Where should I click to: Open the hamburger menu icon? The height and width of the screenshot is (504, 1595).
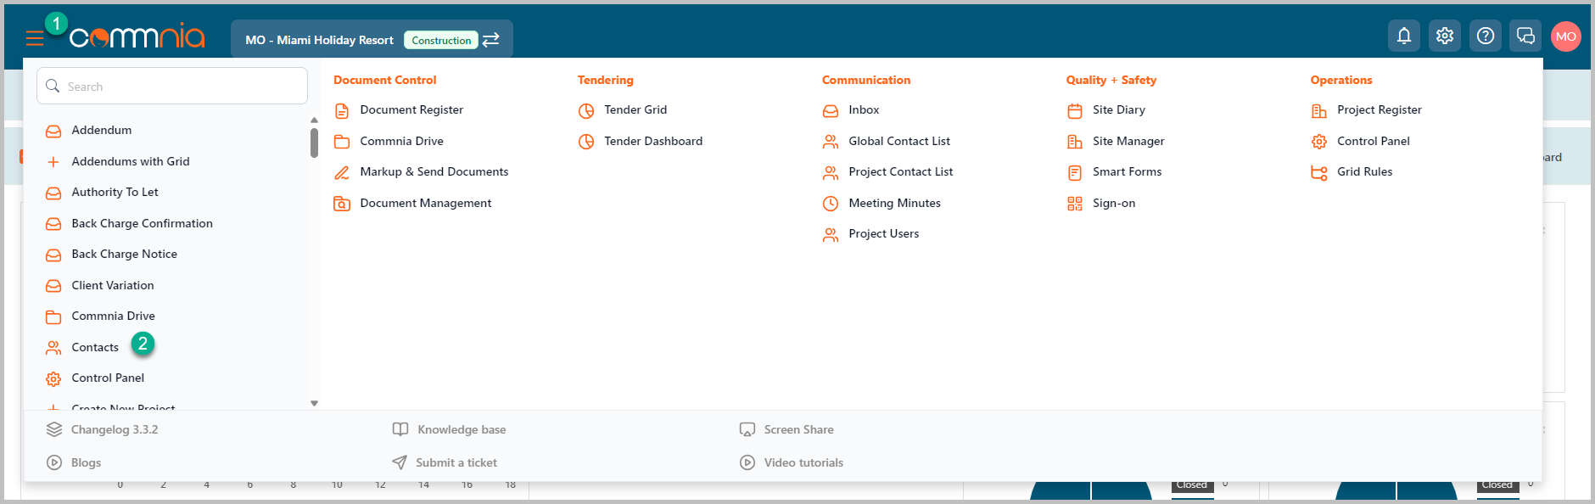(35, 38)
